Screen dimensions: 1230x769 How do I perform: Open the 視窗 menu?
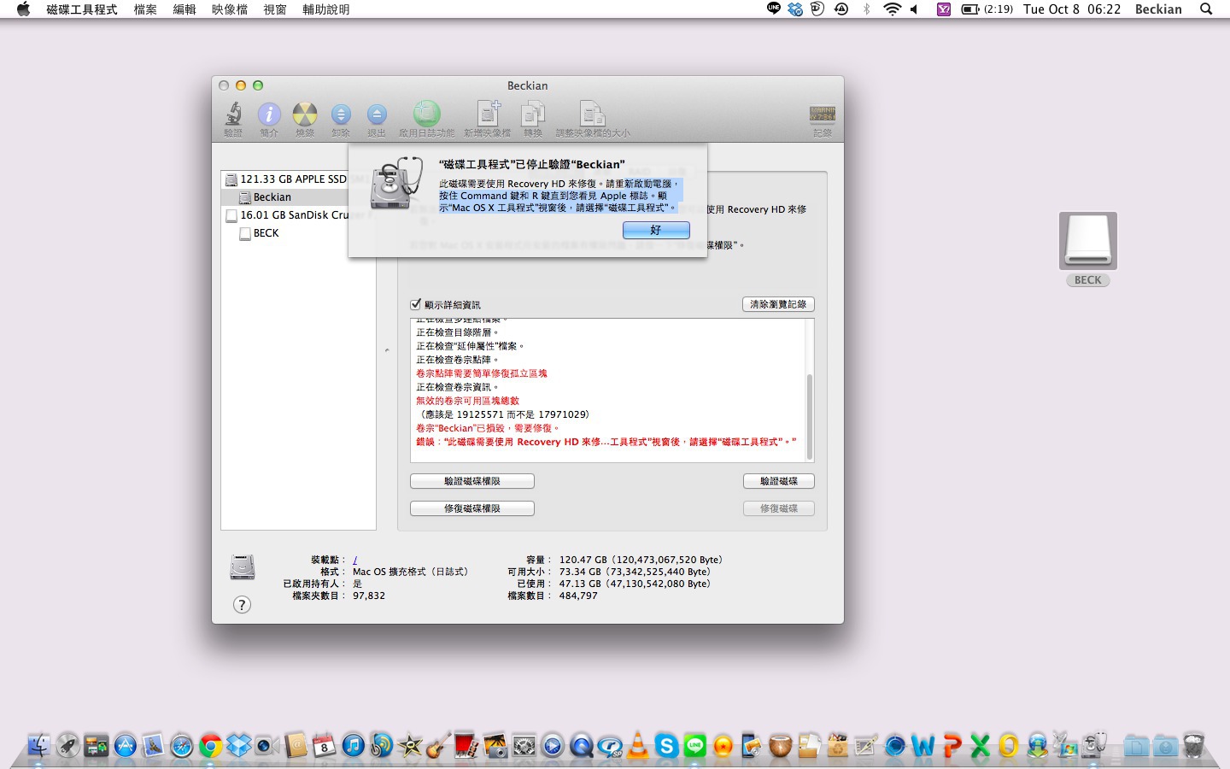coord(275,9)
